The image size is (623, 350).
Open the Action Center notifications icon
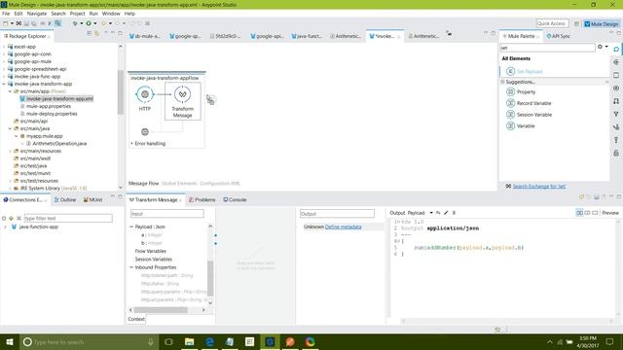point(610,341)
